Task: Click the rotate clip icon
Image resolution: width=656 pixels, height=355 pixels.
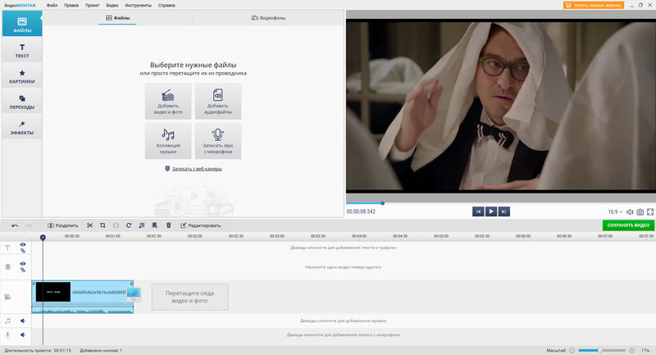Action: pyautogui.click(x=129, y=225)
